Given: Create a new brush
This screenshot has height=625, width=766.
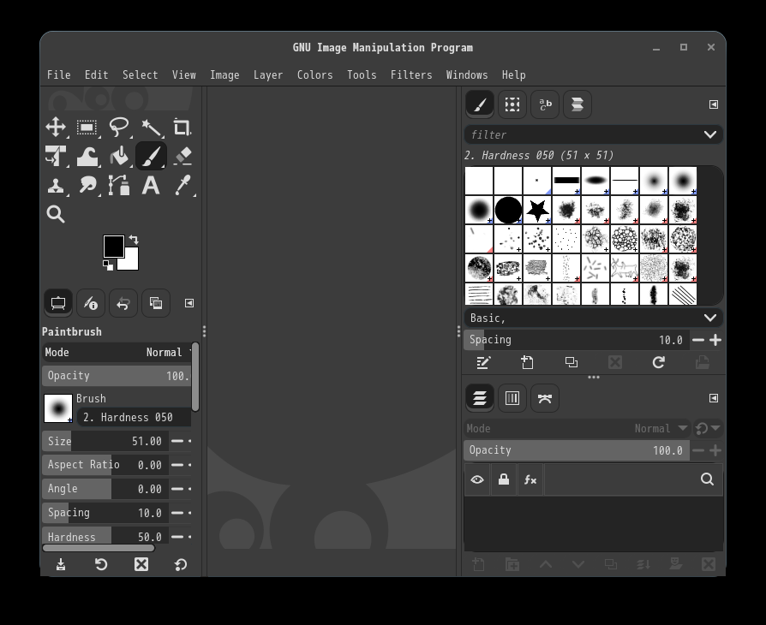Looking at the screenshot, I should pyautogui.click(x=527, y=362).
